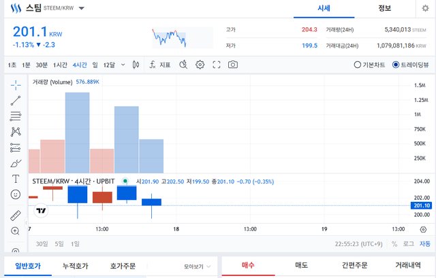Click the tallest blue volume bar

pos(77,133)
